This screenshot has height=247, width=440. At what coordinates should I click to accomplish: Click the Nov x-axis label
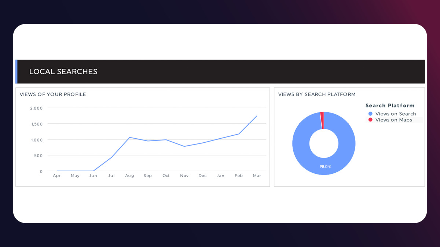coord(184,176)
